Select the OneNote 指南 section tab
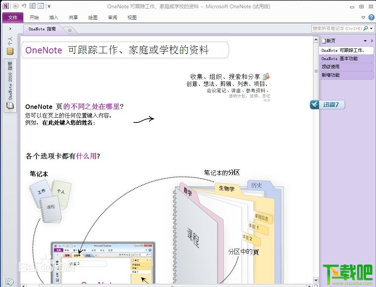376x287 pixels. pos(42,29)
